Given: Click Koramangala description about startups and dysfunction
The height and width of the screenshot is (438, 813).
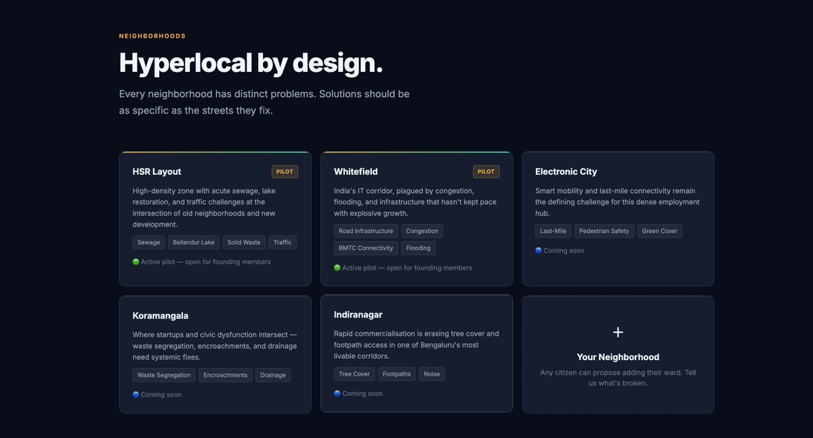Looking at the screenshot, I should pyautogui.click(x=215, y=346).
